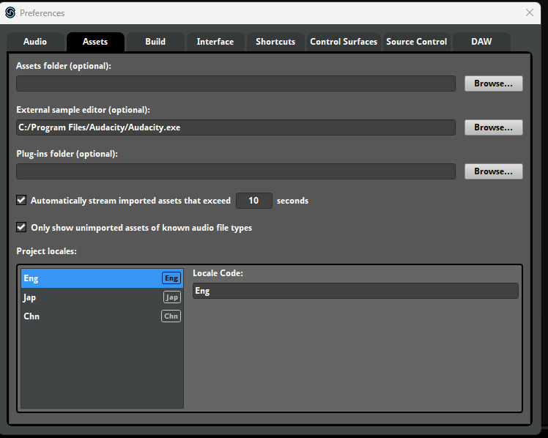Switch to the Audio tab
548x438 pixels.
tap(35, 42)
